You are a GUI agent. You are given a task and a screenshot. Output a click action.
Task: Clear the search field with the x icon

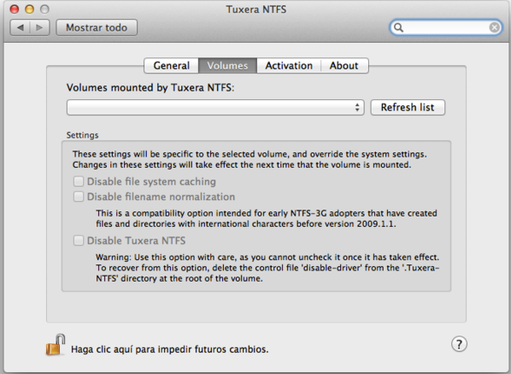point(495,27)
